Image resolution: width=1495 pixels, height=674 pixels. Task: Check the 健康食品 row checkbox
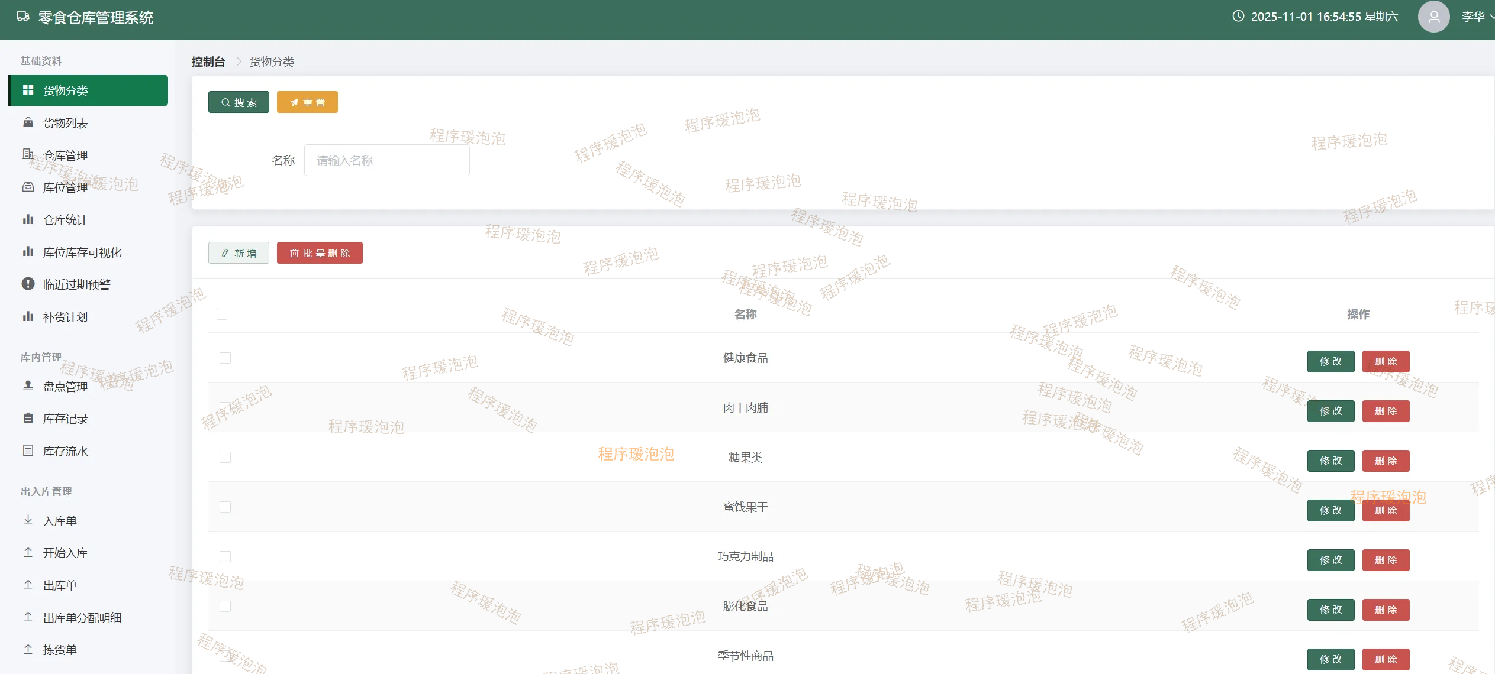225,358
